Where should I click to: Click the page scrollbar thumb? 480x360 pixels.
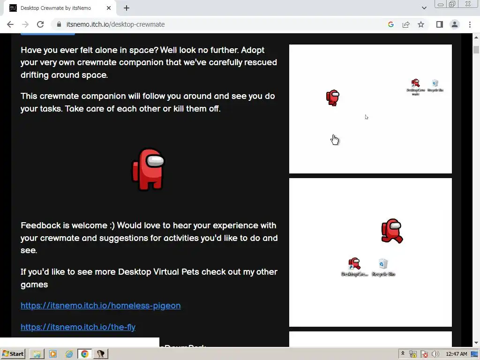point(476,49)
